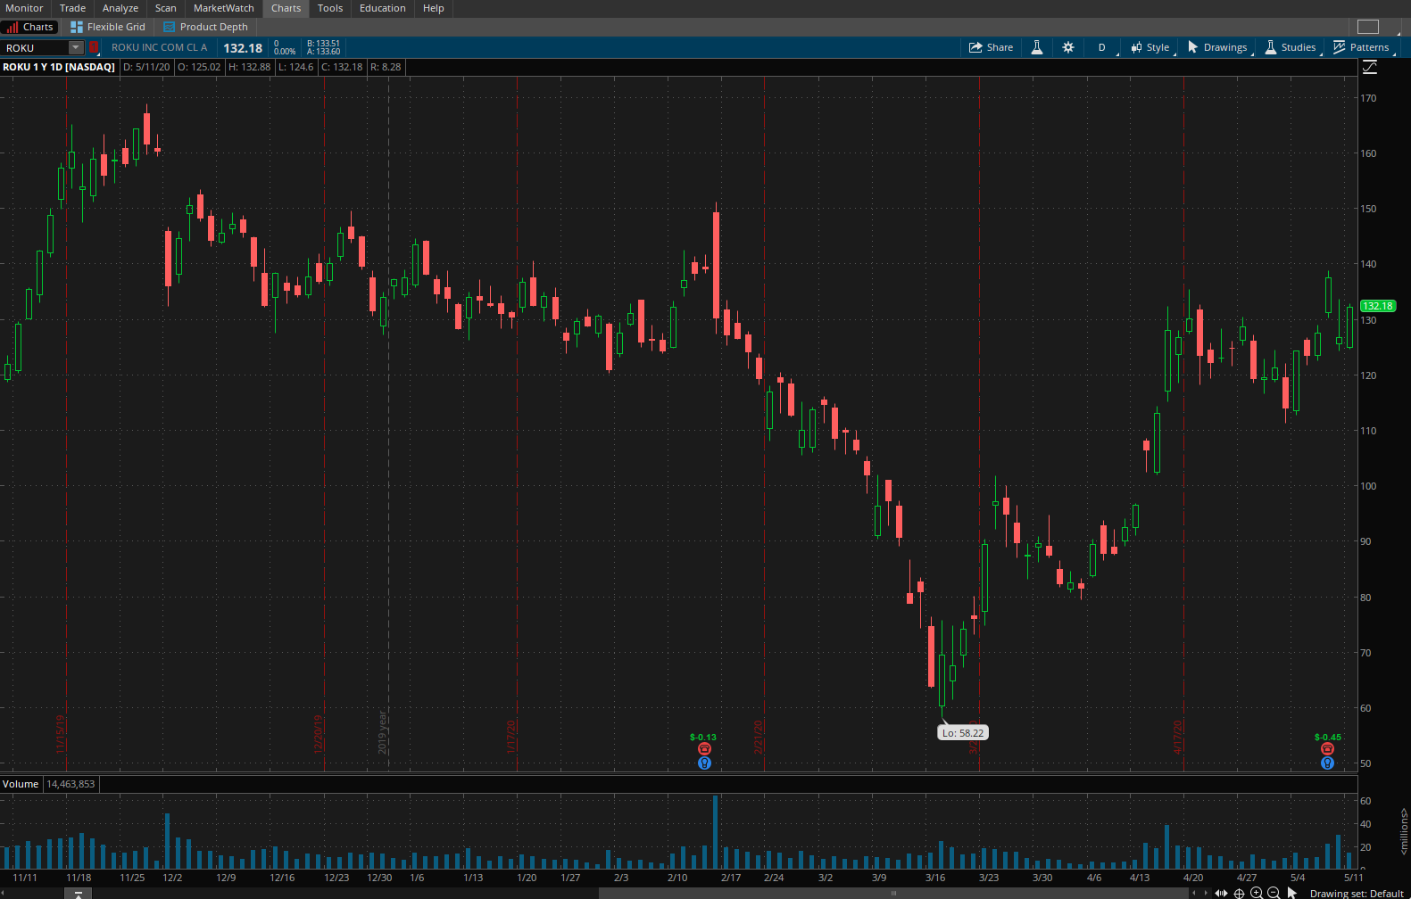The image size is (1411, 899).
Task: Click the blue earnings lightbulb icon in May
Action: pyautogui.click(x=1327, y=763)
